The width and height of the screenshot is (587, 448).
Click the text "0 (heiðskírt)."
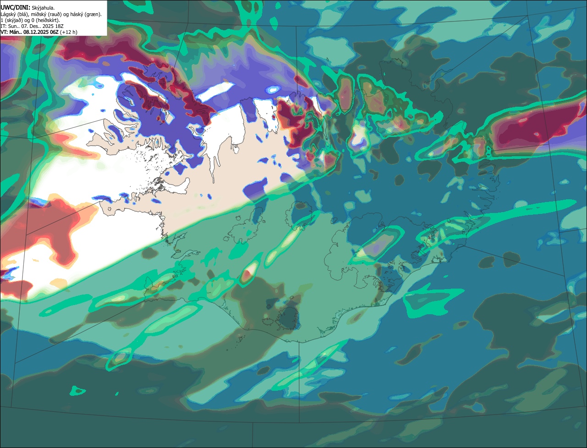click(44, 20)
